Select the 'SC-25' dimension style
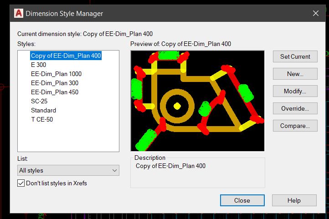This screenshot has height=219, width=329. [x=39, y=101]
